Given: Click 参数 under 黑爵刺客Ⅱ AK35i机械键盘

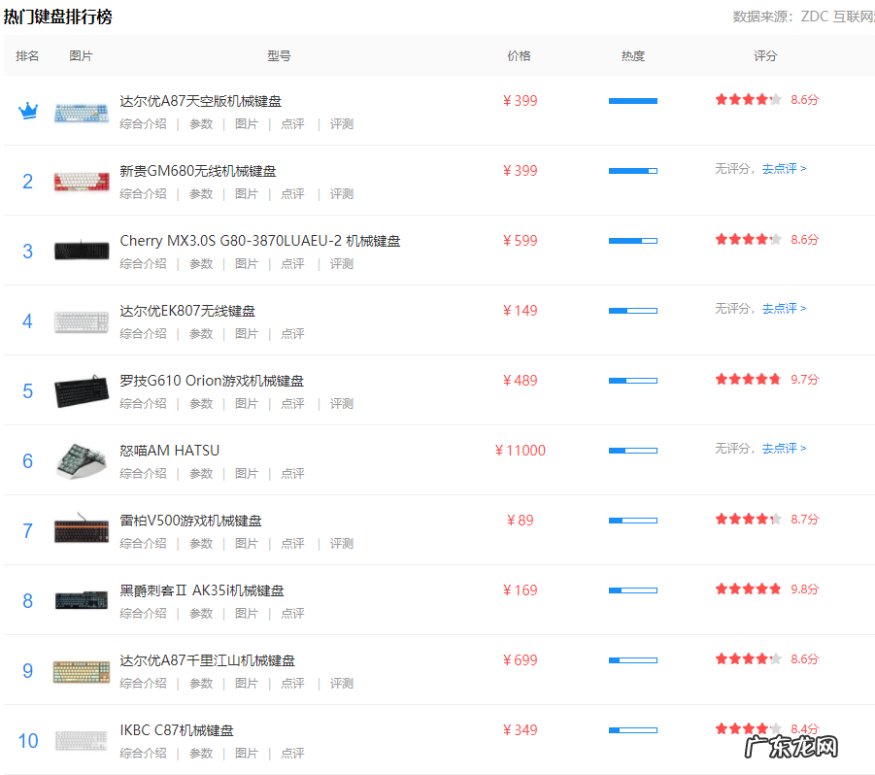Looking at the screenshot, I should pos(201,613).
